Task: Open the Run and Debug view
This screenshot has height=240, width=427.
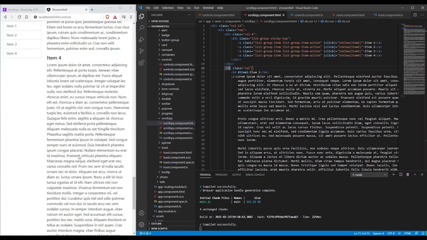Action: tap(141, 39)
